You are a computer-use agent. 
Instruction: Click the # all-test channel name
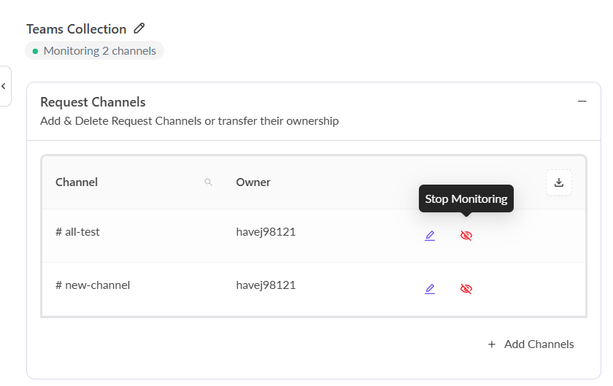coord(77,232)
